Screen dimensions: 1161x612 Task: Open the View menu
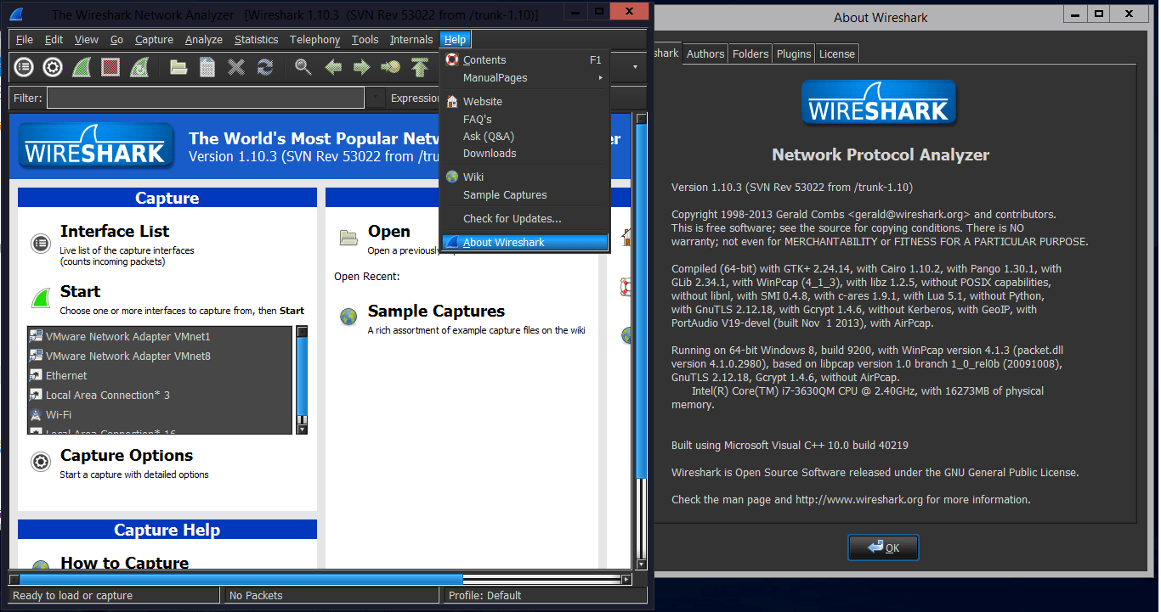87,40
